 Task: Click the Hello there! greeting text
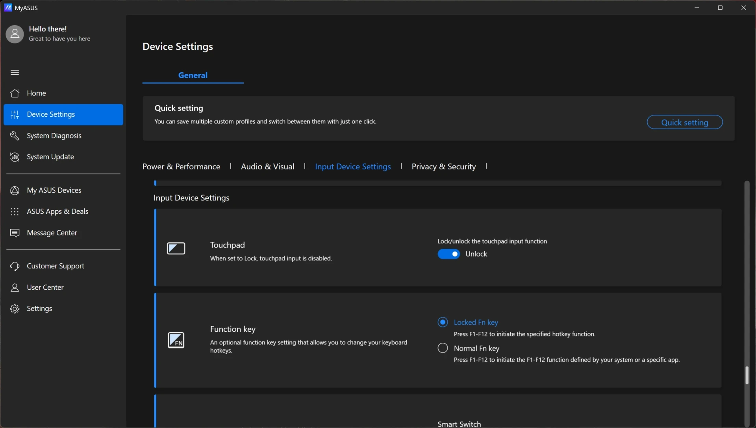[48, 29]
